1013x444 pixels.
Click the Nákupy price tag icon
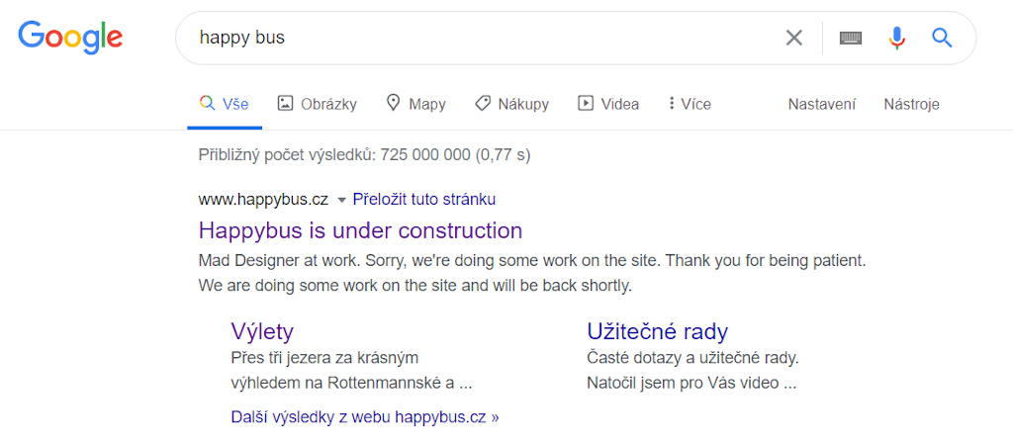(x=483, y=103)
